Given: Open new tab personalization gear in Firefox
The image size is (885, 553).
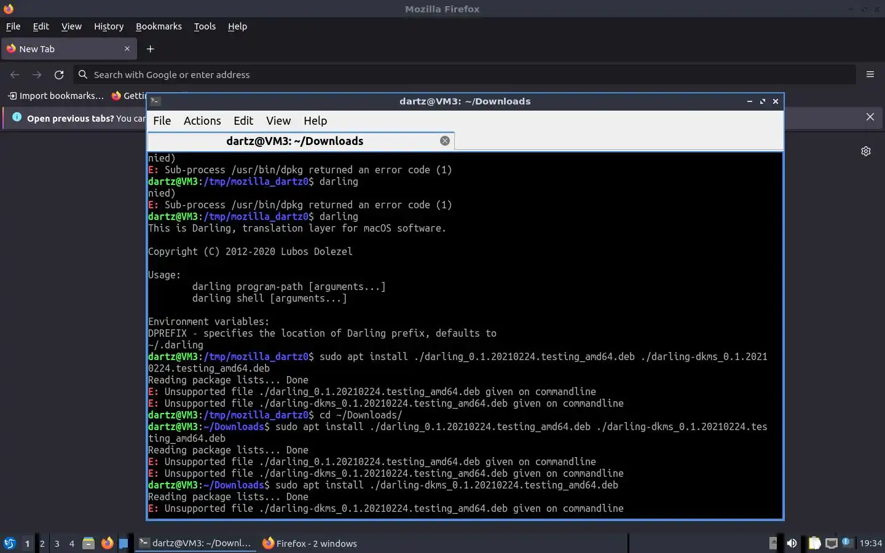Looking at the screenshot, I should click(866, 151).
